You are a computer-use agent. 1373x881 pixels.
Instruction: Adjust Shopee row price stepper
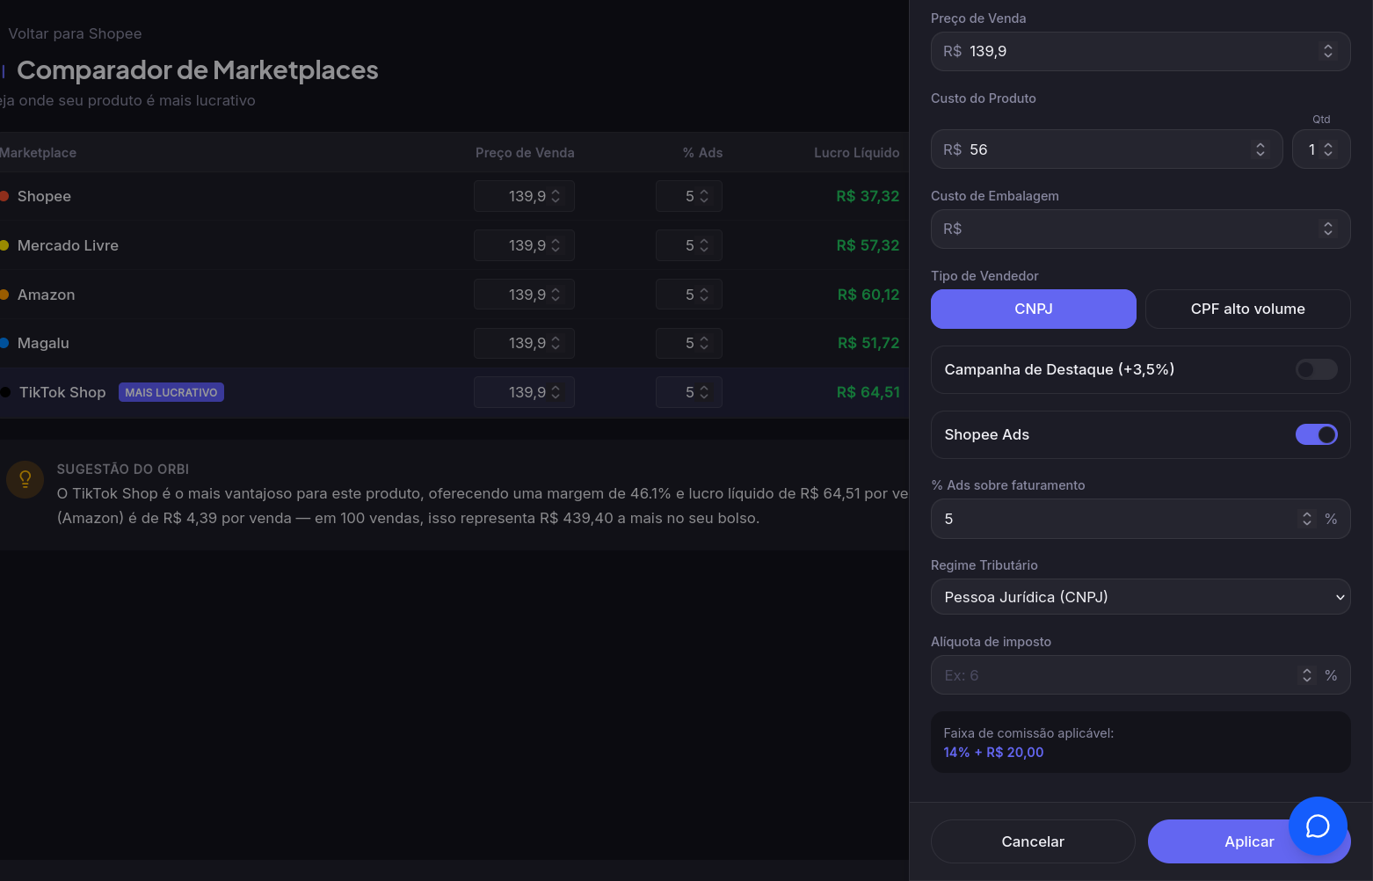(x=556, y=196)
